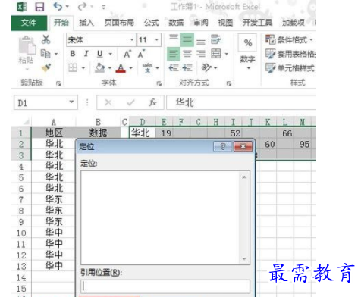Click the phonetic guide 文 icon
The height and width of the screenshot is (297, 361).
click(147, 67)
